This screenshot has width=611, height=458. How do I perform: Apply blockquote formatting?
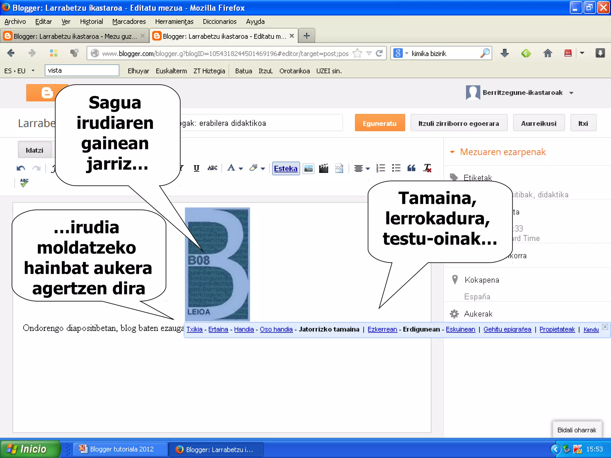pyautogui.click(x=411, y=168)
